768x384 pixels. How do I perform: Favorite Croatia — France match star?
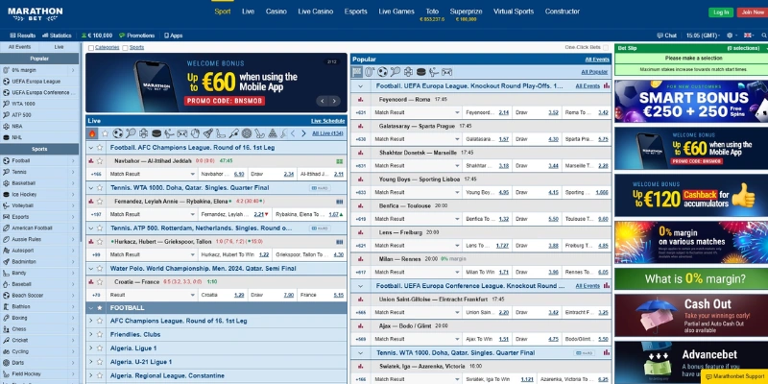pyautogui.click(x=100, y=281)
